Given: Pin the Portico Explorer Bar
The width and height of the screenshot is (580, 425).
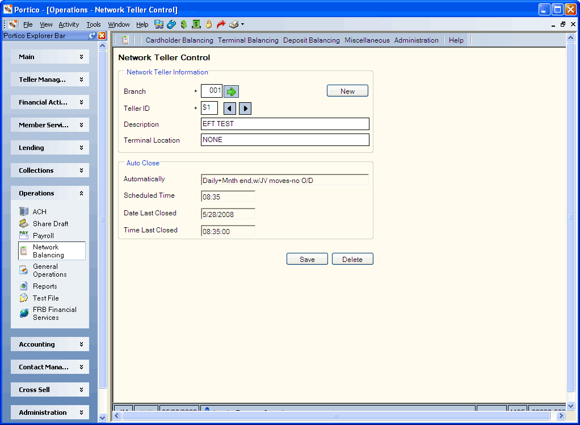Looking at the screenshot, I should pos(93,36).
